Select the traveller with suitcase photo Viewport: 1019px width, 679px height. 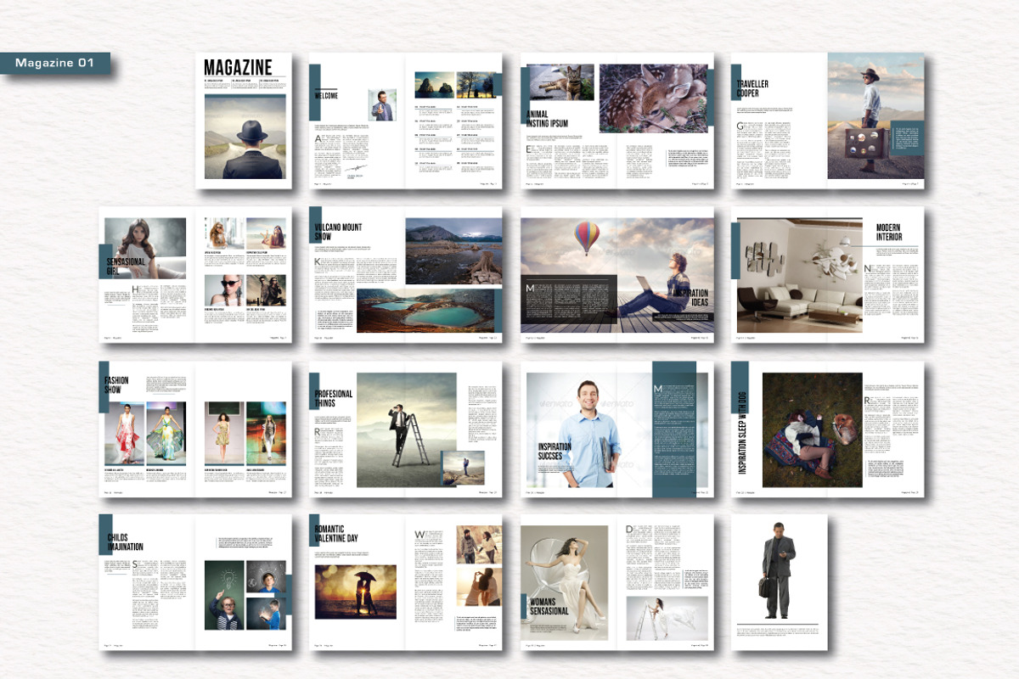[x=875, y=115]
